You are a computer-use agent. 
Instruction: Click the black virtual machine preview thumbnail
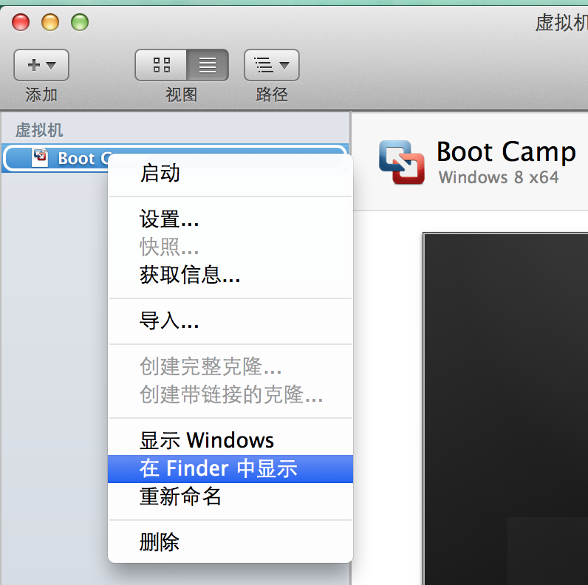[x=505, y=408]
